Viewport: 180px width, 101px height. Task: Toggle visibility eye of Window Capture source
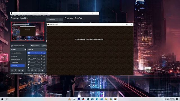pyautogui.click(x=41, y=53)
